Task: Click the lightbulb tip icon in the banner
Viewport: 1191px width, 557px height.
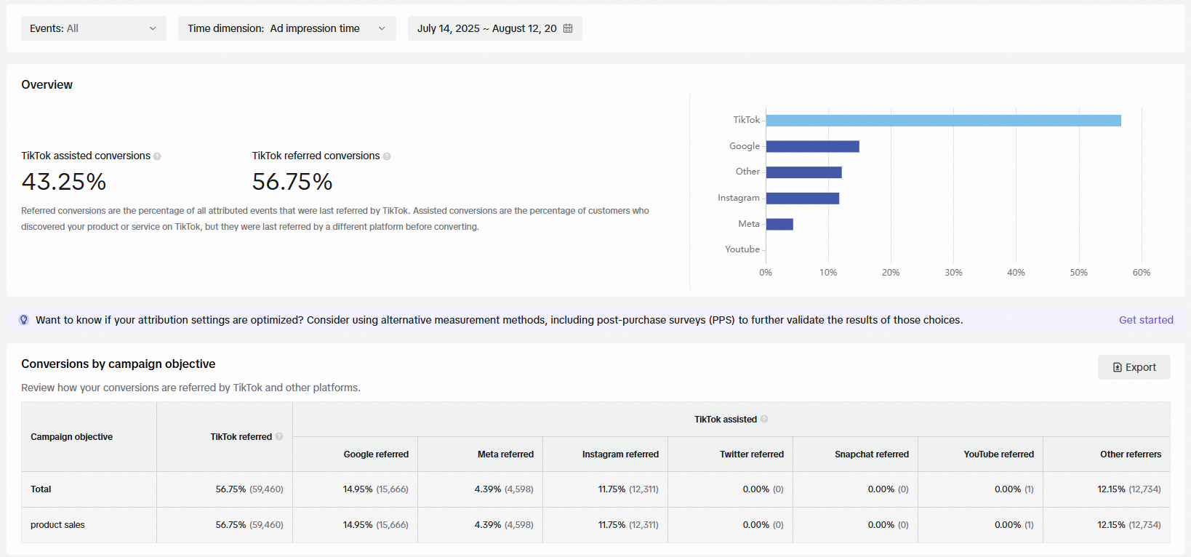Action: pyautogui.click(x=24, y=320)
